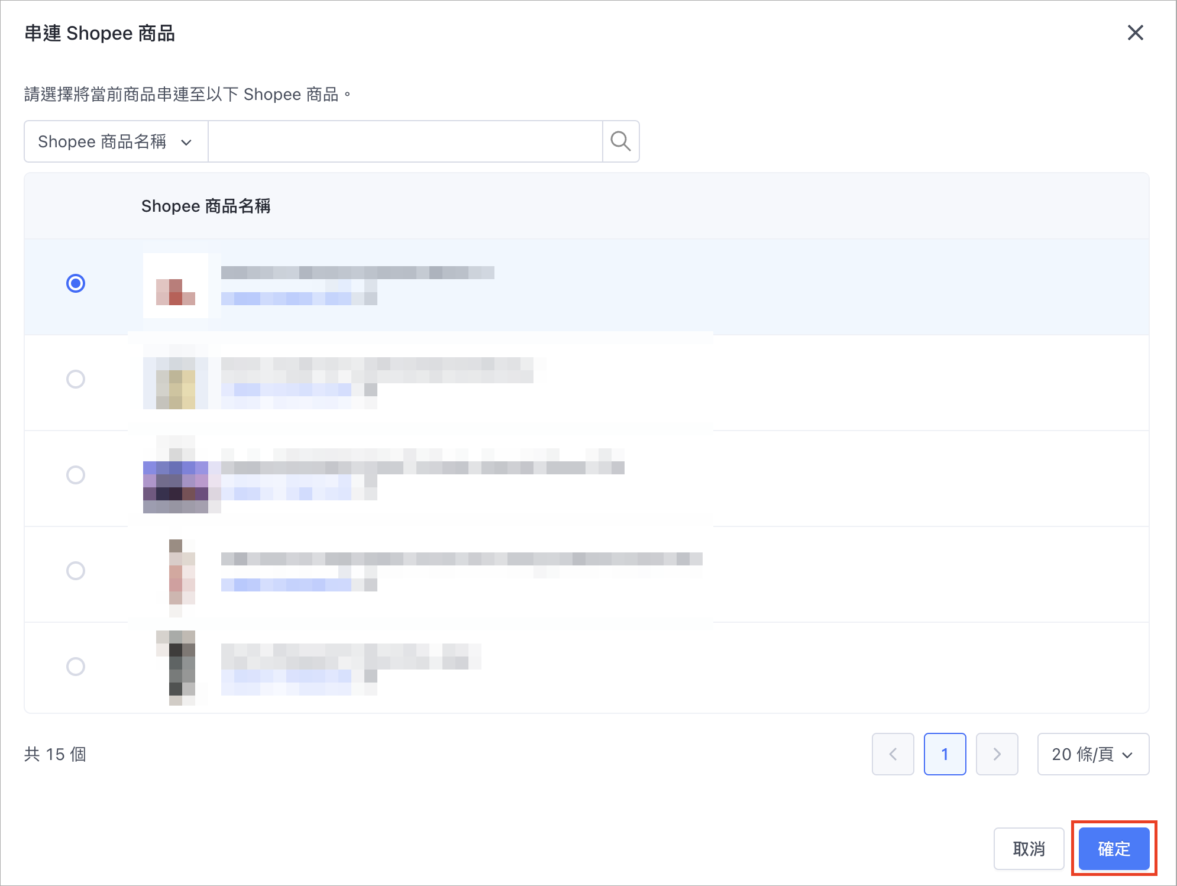
Task: Open the Shopee 商品名稱 filter dropdown
Action: pos(116,141)
